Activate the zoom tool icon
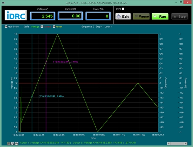 tap(12, 144)
